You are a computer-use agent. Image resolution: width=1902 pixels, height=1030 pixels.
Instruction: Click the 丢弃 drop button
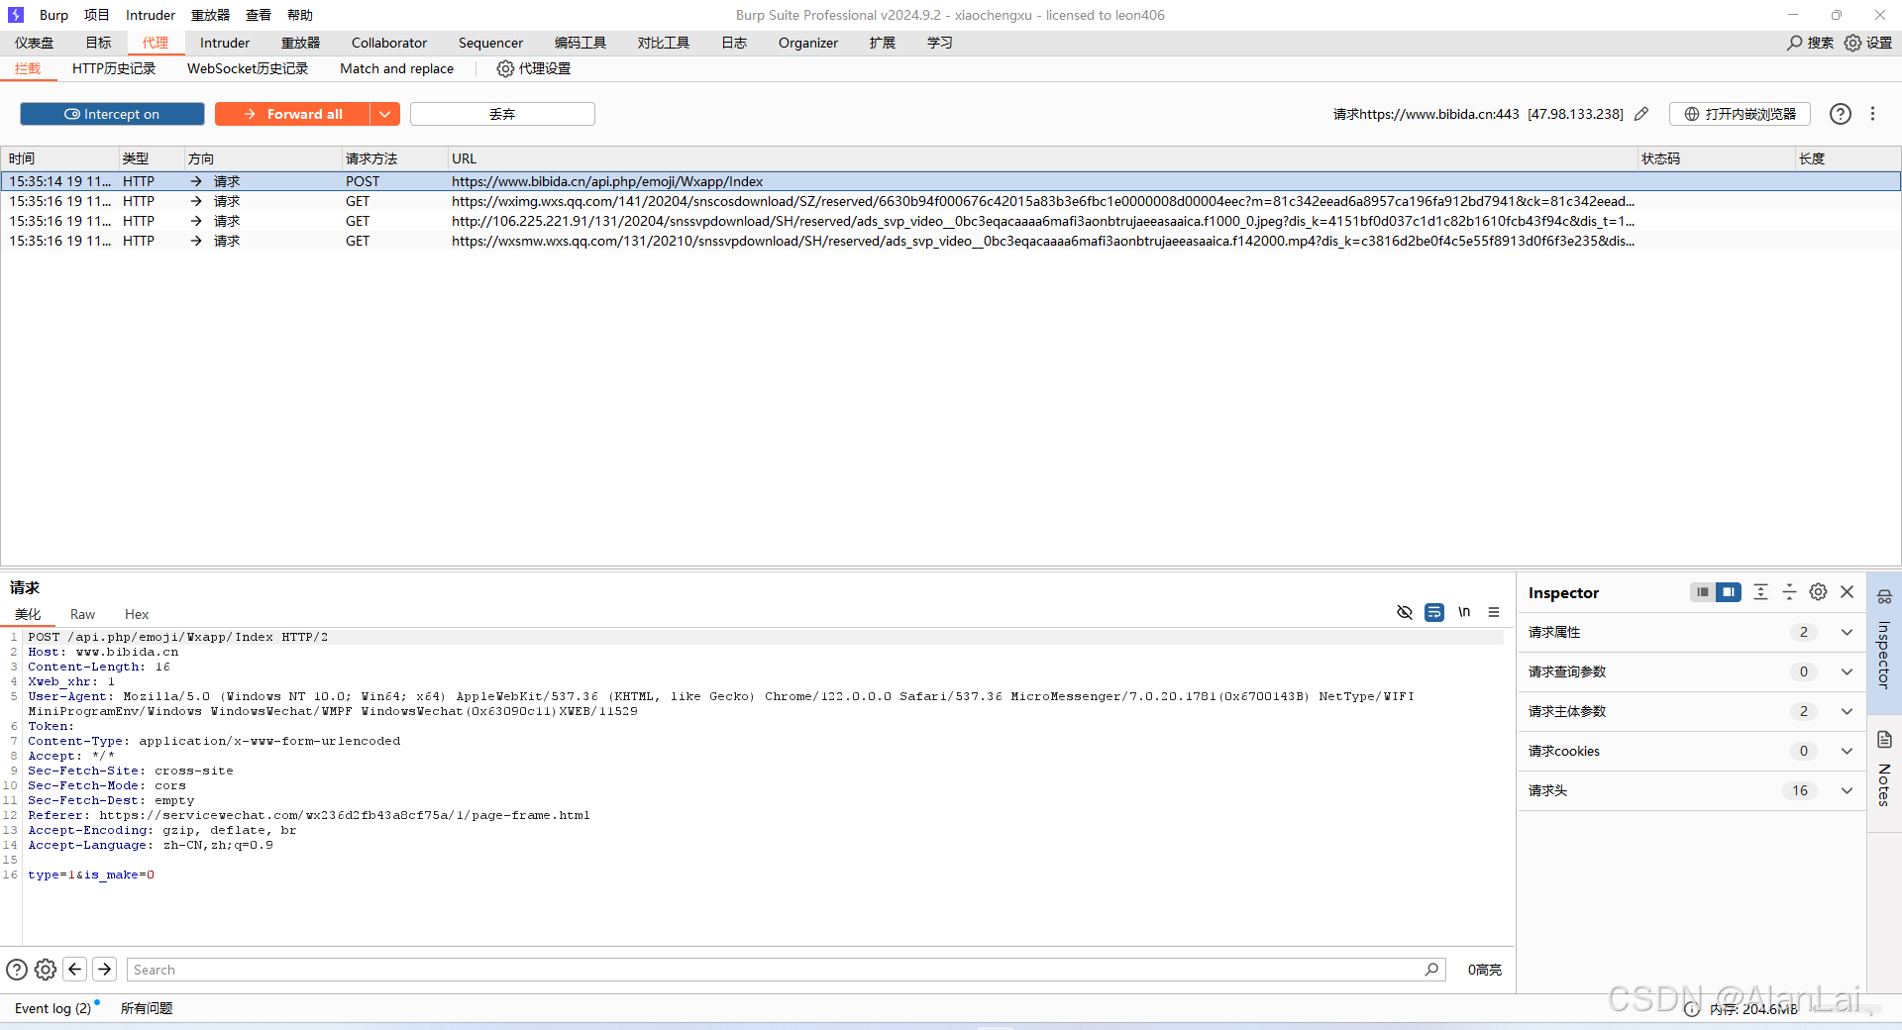click(502, 114)
